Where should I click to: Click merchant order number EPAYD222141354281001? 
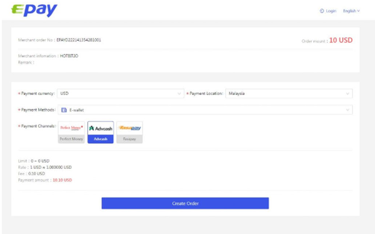click(79, 40)
